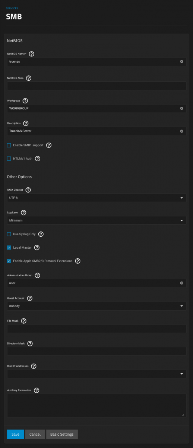Click into the Auxiliary Parameters textarea
193x448 pixels.
[x=96, y=405]
